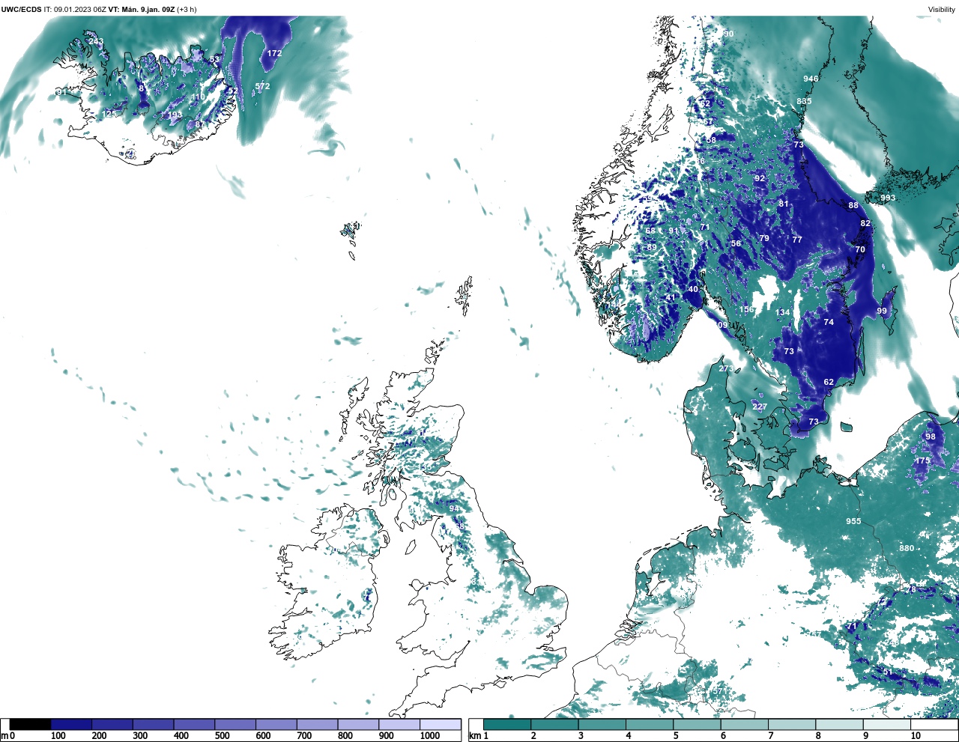This screenshot has width=959, height=742.
Task: Pick the 500–600 m legend color swatch
Action: [235, 724]
